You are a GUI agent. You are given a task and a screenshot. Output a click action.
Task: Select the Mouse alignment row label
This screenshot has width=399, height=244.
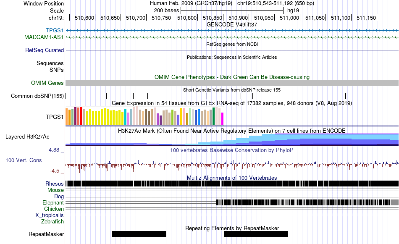click(x=55, y=190)
